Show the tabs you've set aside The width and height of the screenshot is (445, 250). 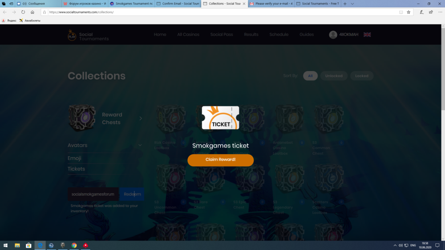[4, 4]
